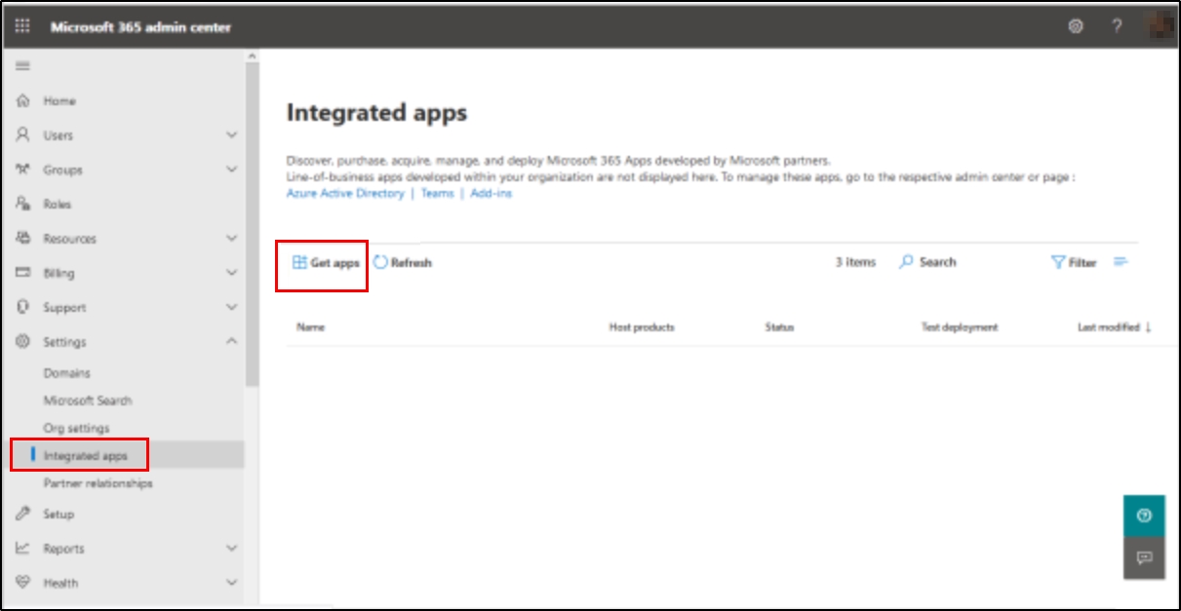Click the Home house icon
Image resolution: width=1181 pixels, height=611 pixels.
[x=22, y=100]
